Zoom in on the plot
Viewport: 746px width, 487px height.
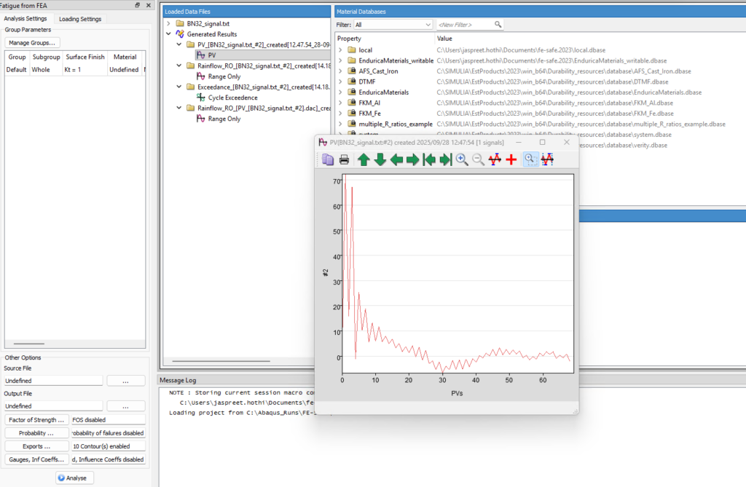[x=462, y=160]
